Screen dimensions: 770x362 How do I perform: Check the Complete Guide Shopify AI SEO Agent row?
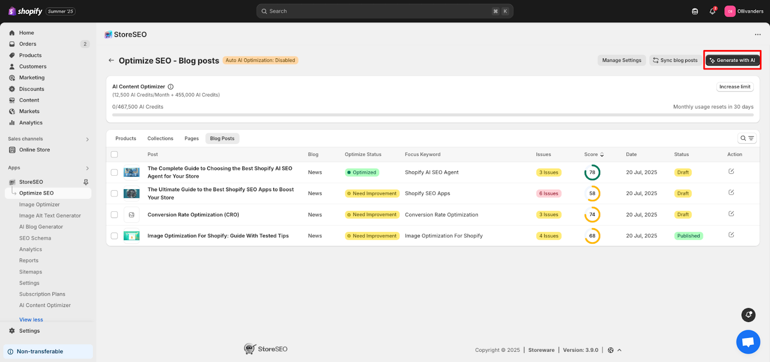coord(114,172)
